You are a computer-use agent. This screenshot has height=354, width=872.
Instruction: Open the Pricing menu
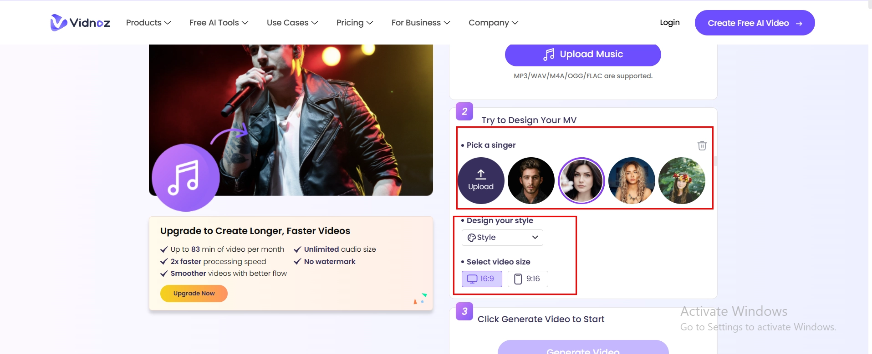pos(355,23)
